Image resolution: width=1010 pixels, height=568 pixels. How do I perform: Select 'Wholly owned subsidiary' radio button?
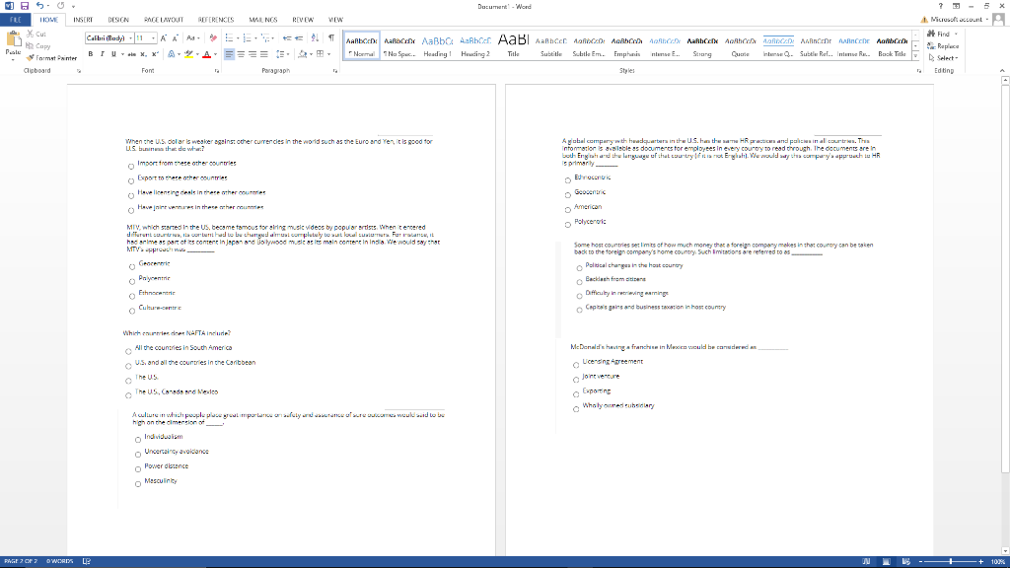pos(576,409)
